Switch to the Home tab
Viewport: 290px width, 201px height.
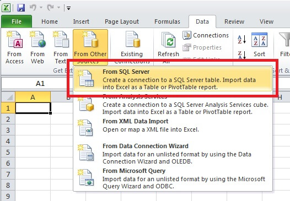(50, 21)
